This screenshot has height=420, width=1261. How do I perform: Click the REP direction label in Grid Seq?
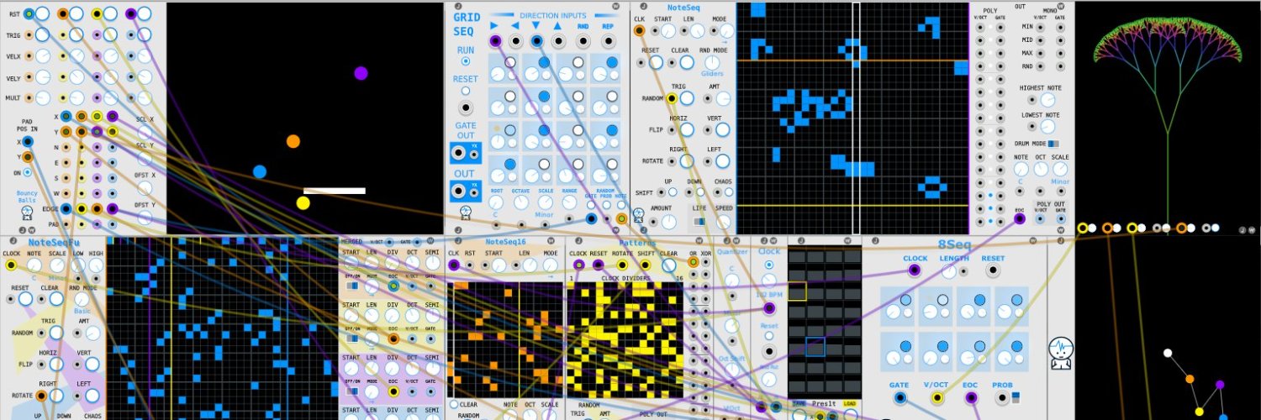(608, 26)
